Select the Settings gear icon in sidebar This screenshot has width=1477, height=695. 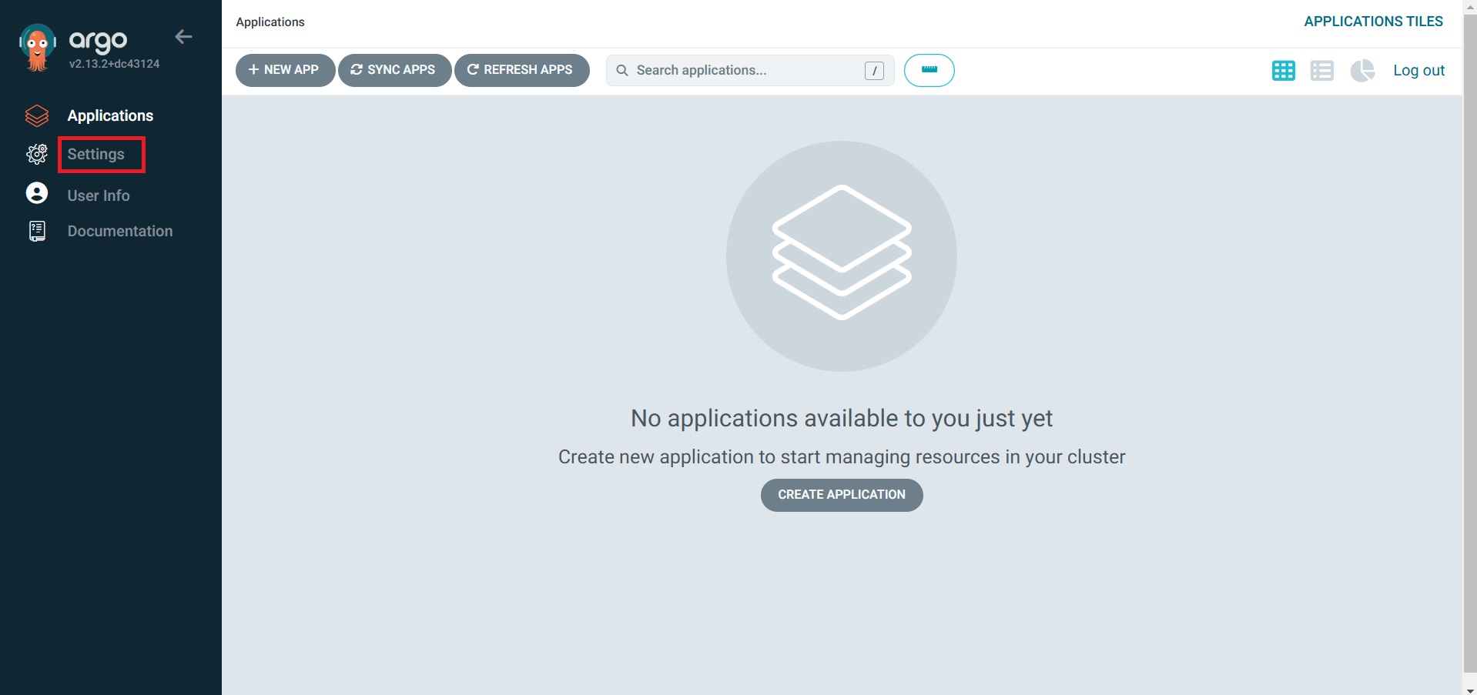pos(36,154)
